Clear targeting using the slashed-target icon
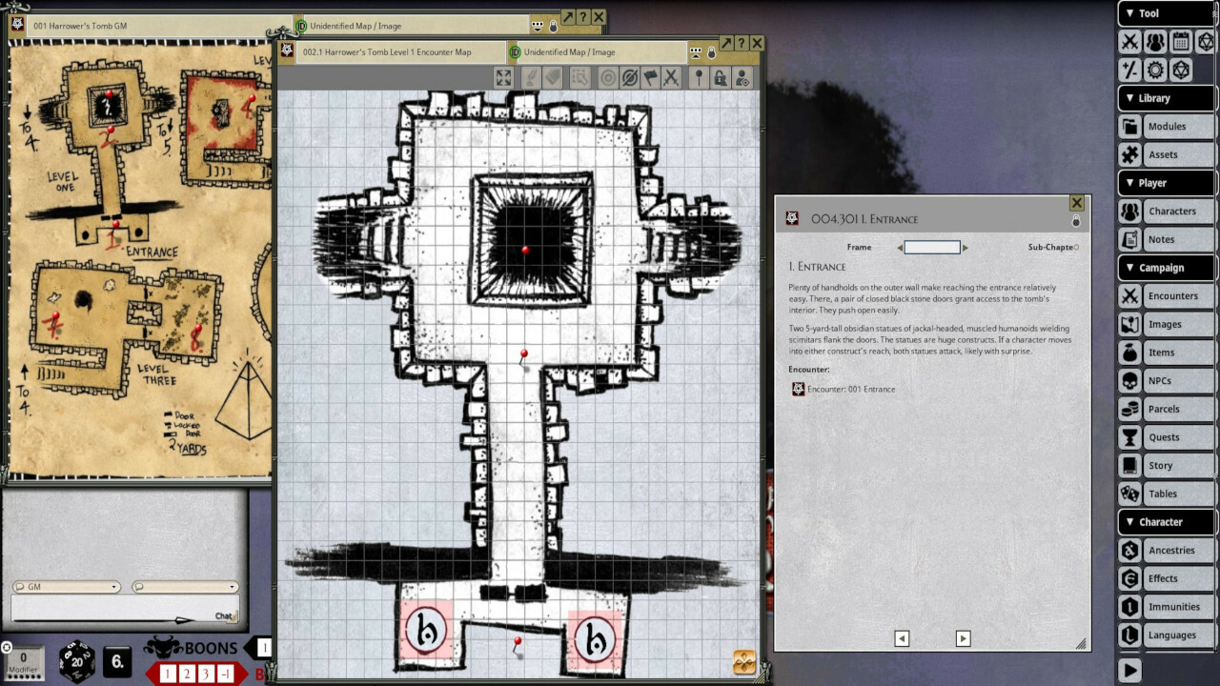 point(630,78)
